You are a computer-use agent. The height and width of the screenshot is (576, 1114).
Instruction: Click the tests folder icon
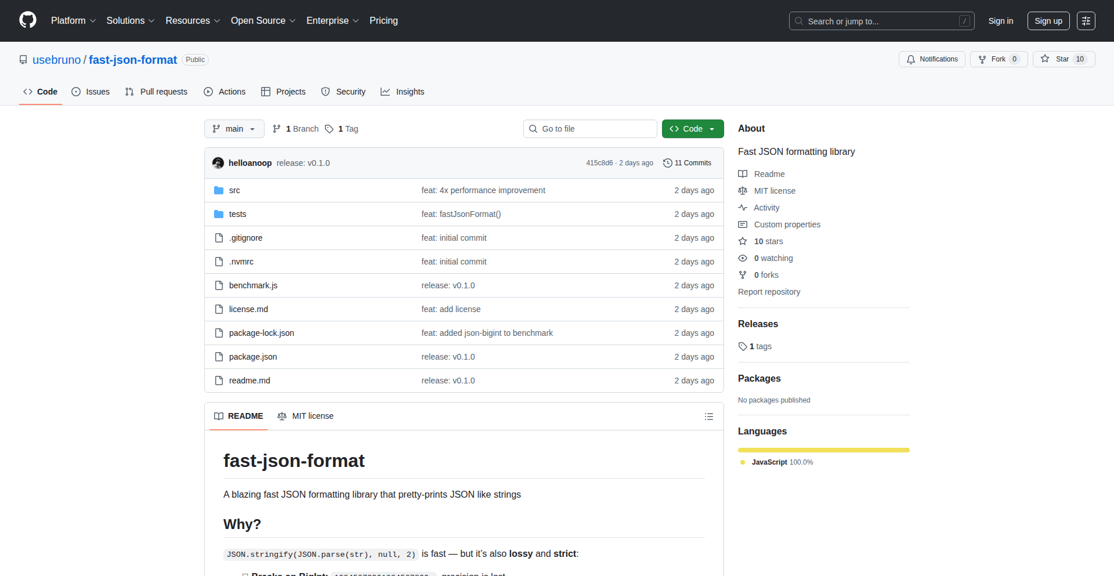[219, 214]
